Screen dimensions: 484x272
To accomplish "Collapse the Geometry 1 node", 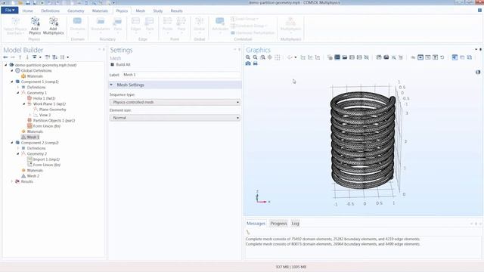I will [x=18, y=93].
